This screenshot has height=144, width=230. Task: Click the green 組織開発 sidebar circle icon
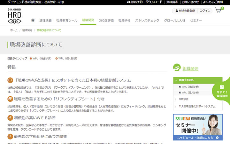click(x=177, y=68)
